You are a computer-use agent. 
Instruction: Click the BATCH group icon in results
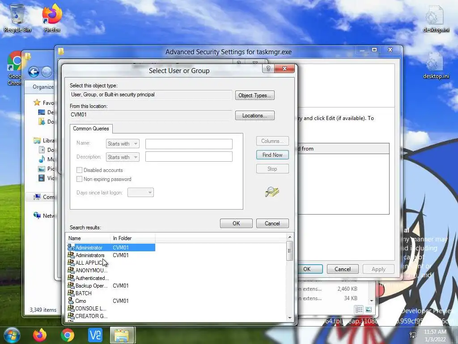[71, 293]
